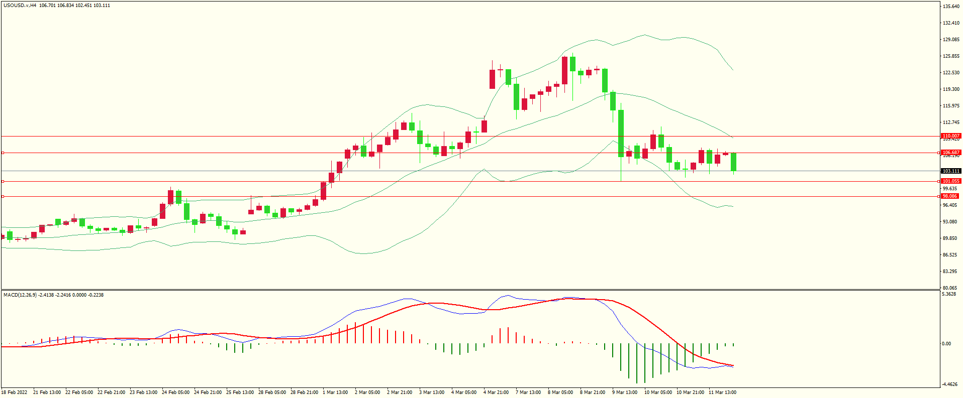Click the 5.3628 value on the MACD scale
963x398 pixels.
(x=949, y=294)
